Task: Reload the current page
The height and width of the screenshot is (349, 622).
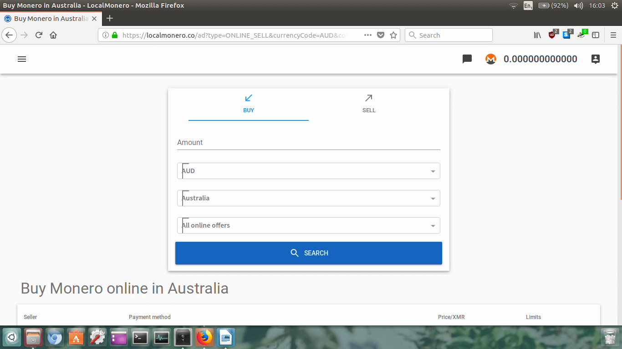Action: (39, 35)
